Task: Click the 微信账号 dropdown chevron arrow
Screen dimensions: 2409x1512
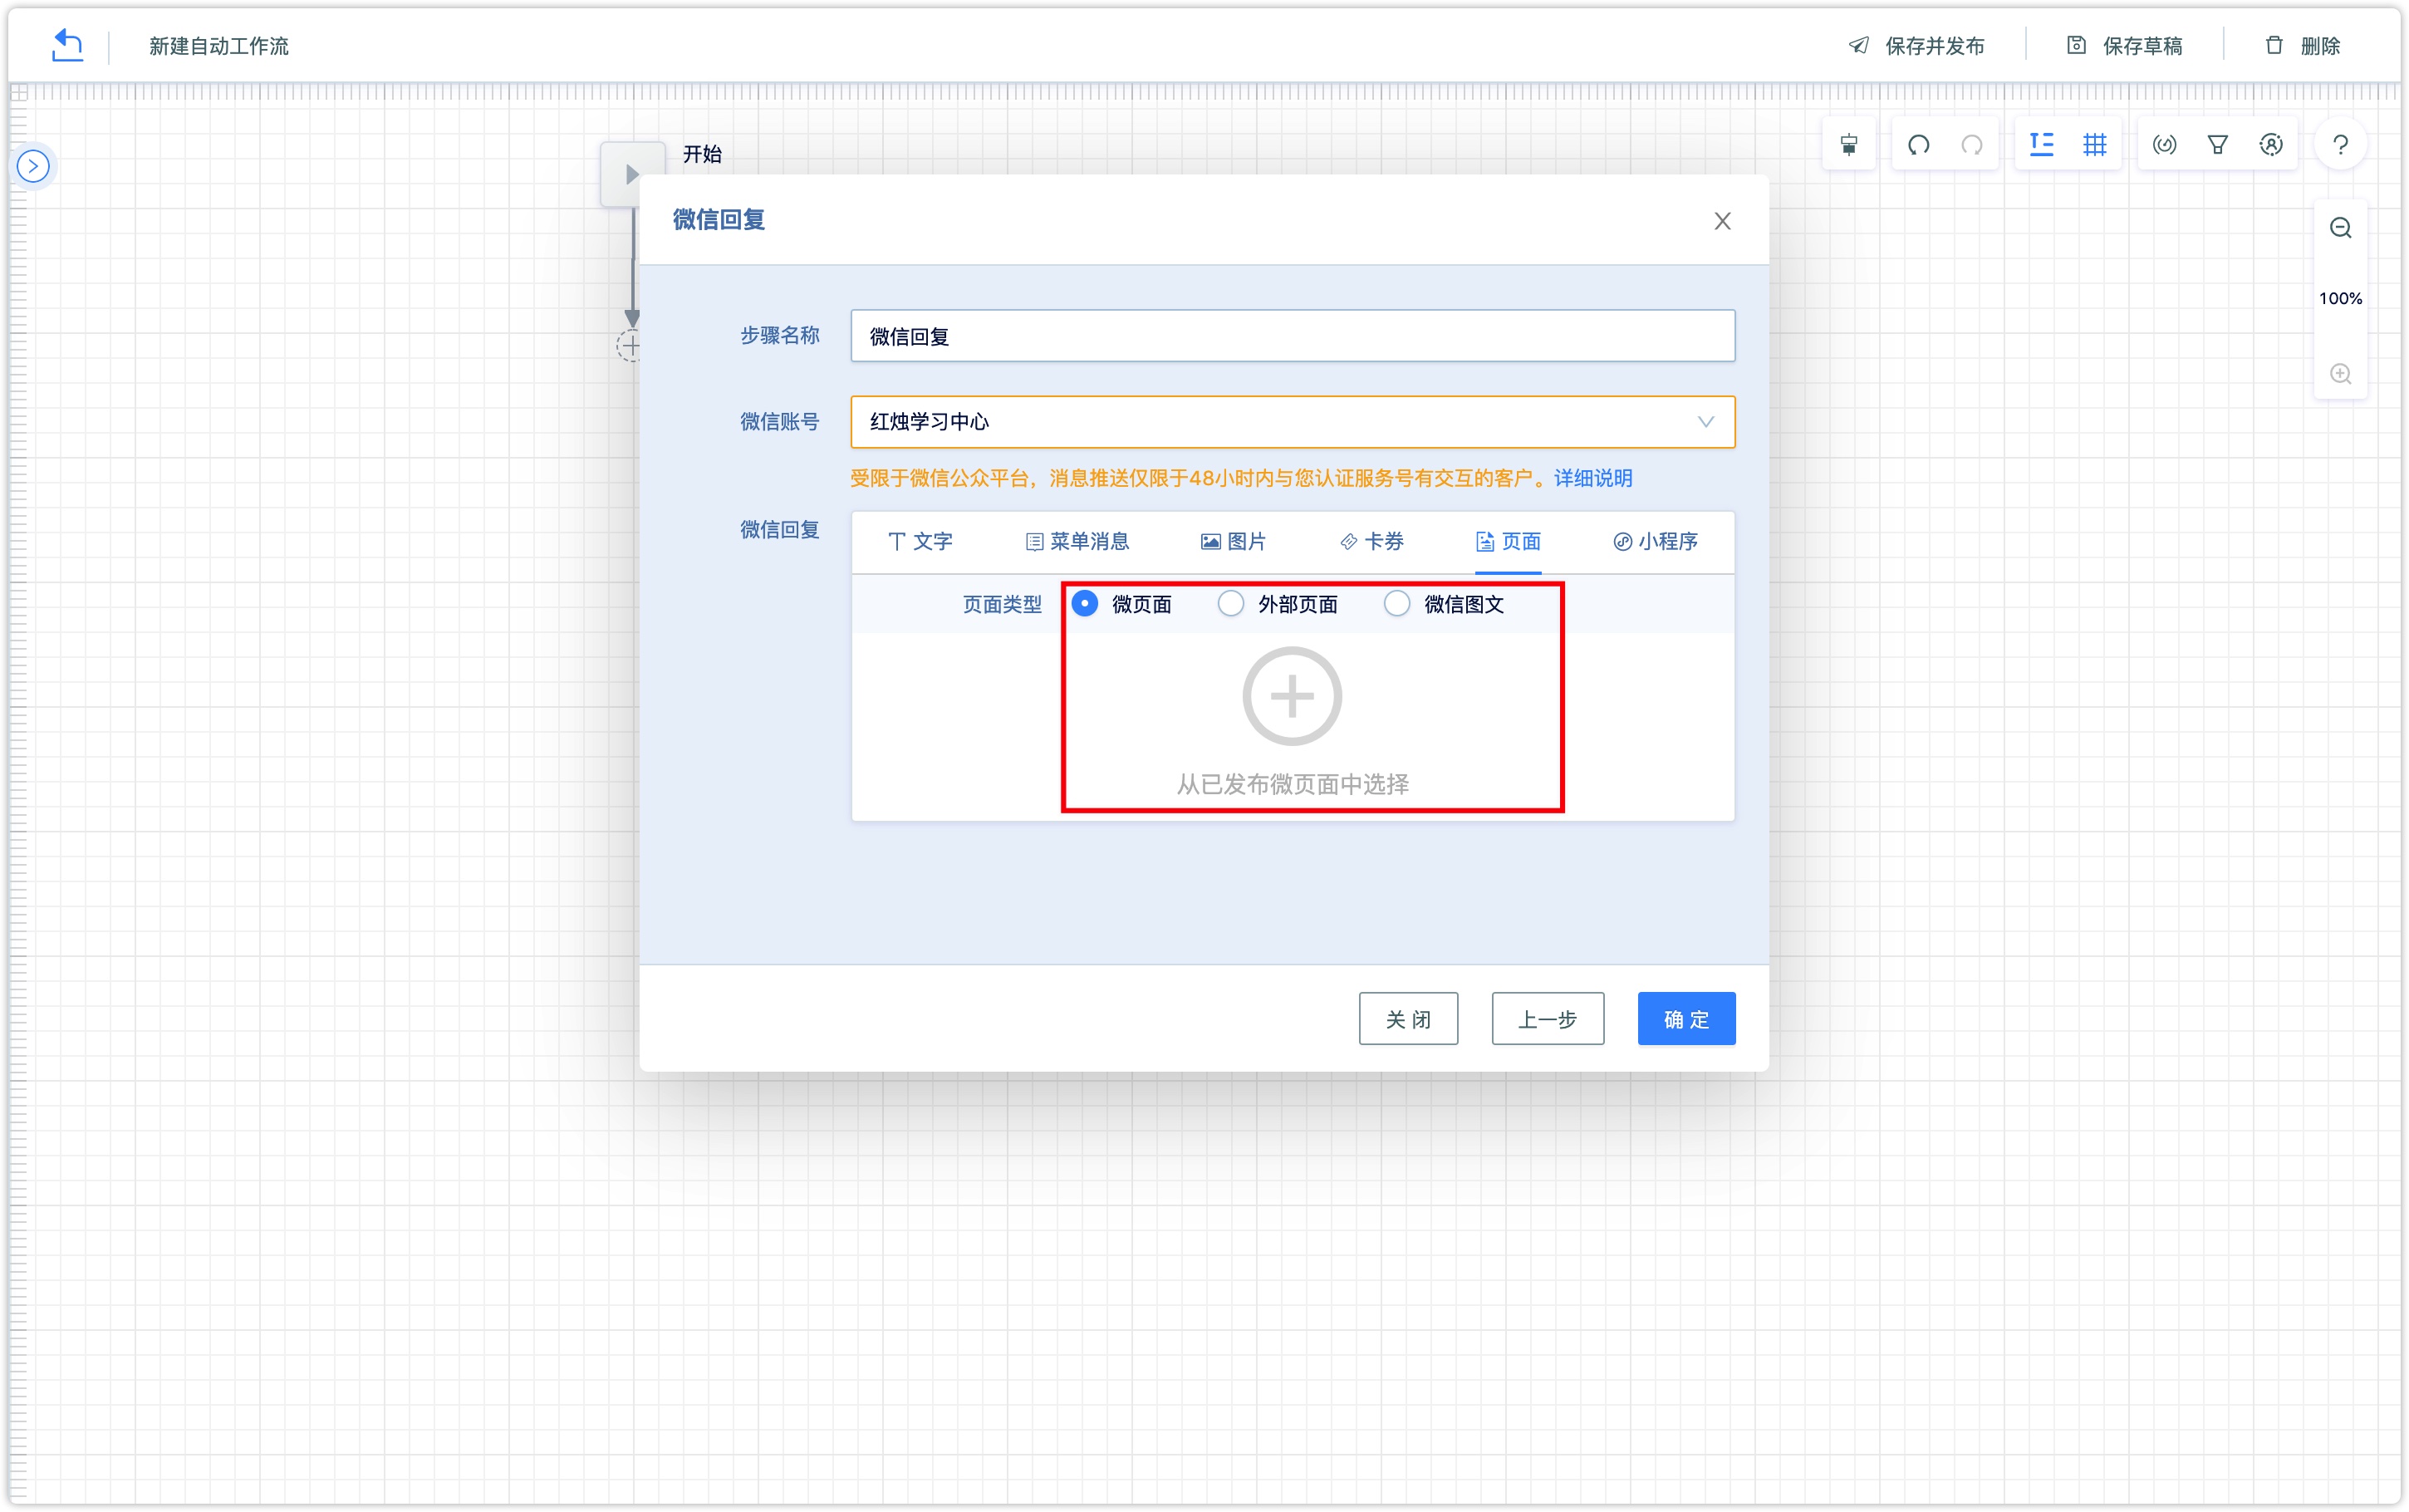Action: click(1705, 422)
